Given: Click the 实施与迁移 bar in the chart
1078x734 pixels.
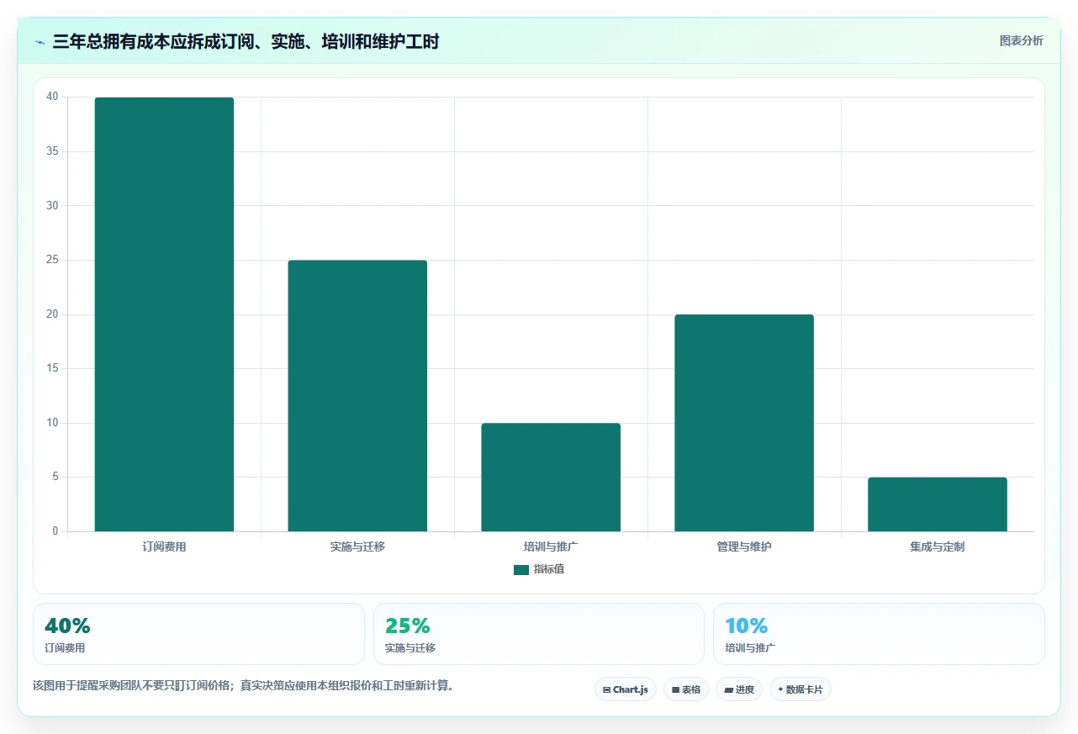Looking at the screenshot, I should coord(357,396).
